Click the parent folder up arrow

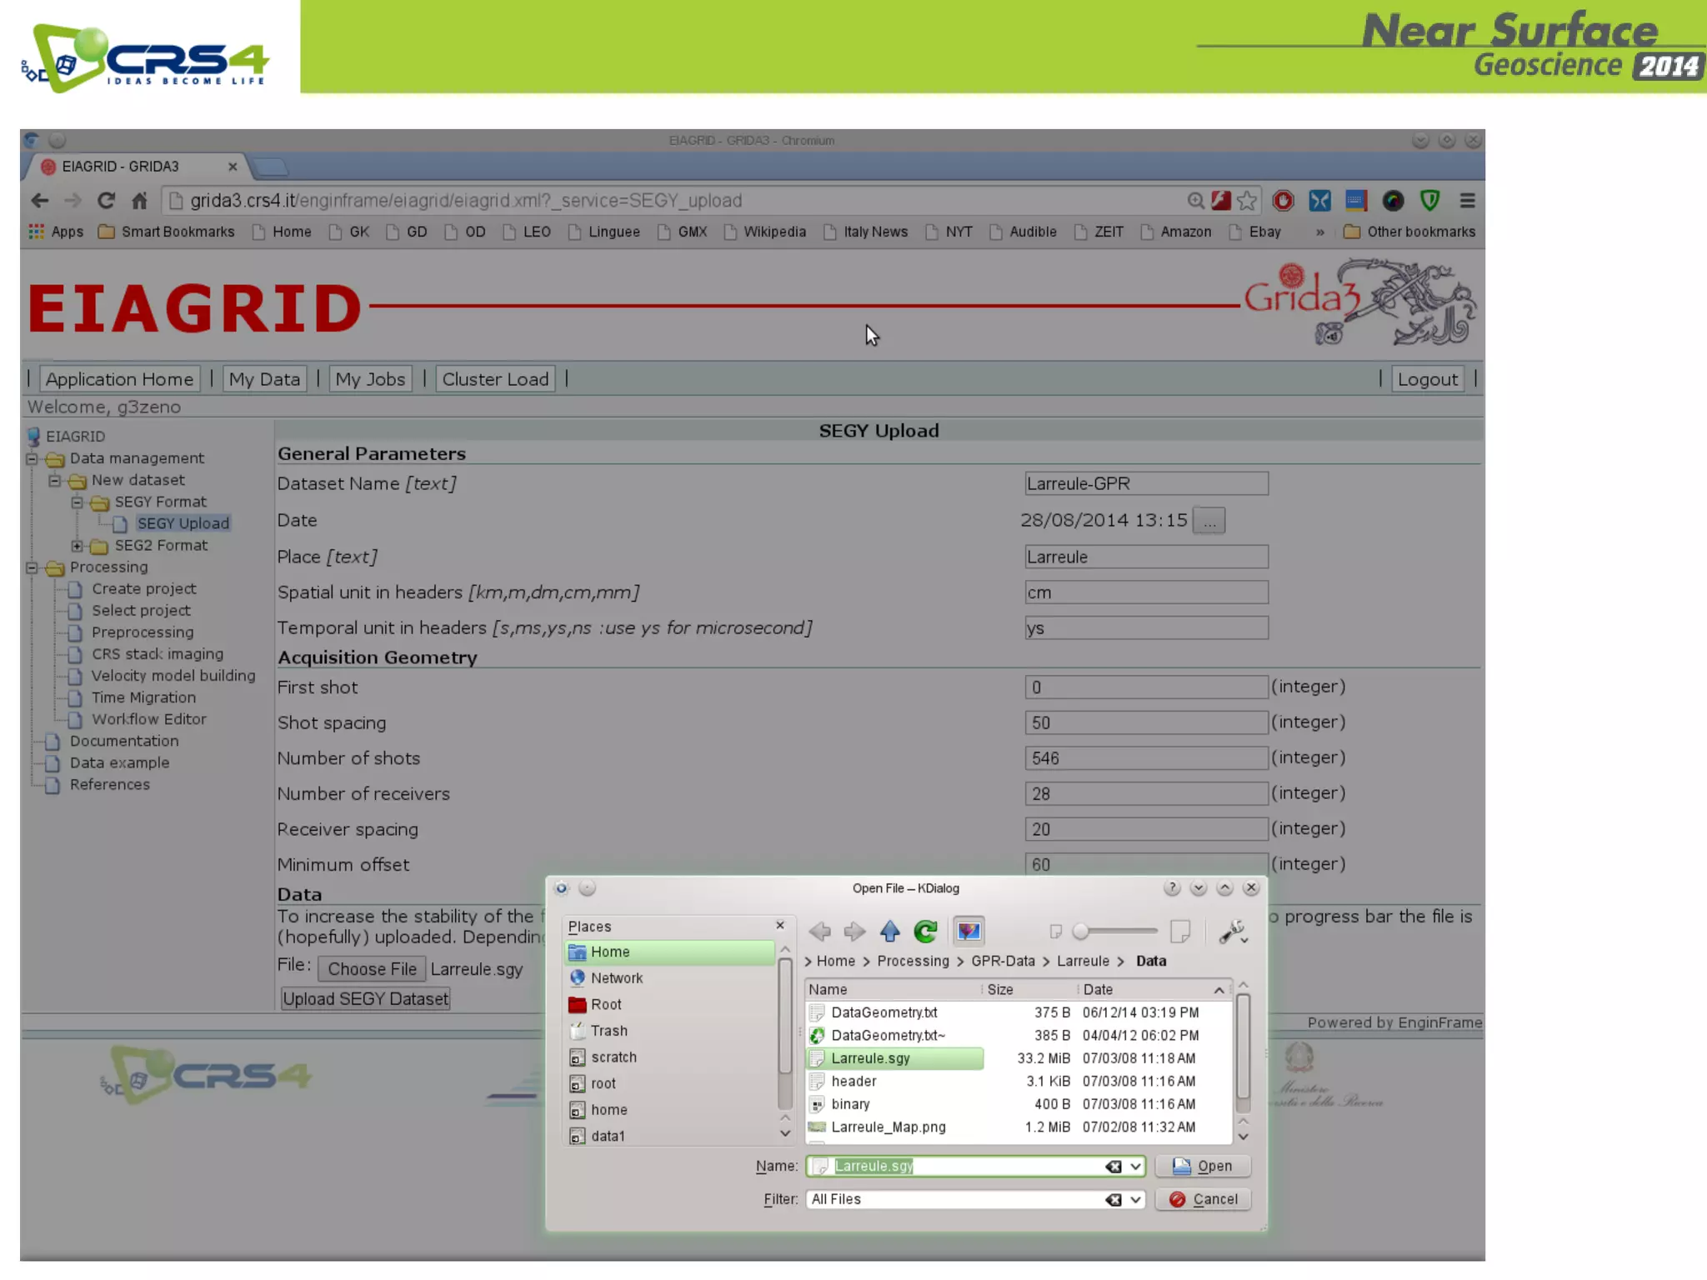click(x=889, y=931)
